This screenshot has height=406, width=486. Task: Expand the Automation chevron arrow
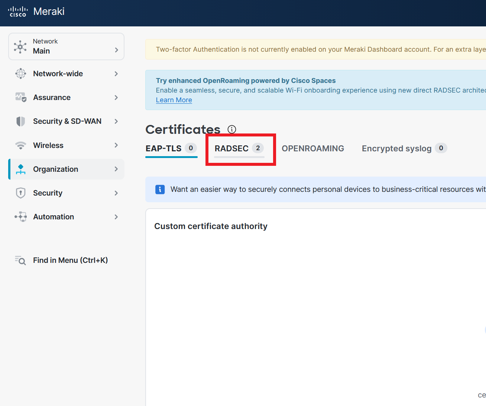(116, 217)
